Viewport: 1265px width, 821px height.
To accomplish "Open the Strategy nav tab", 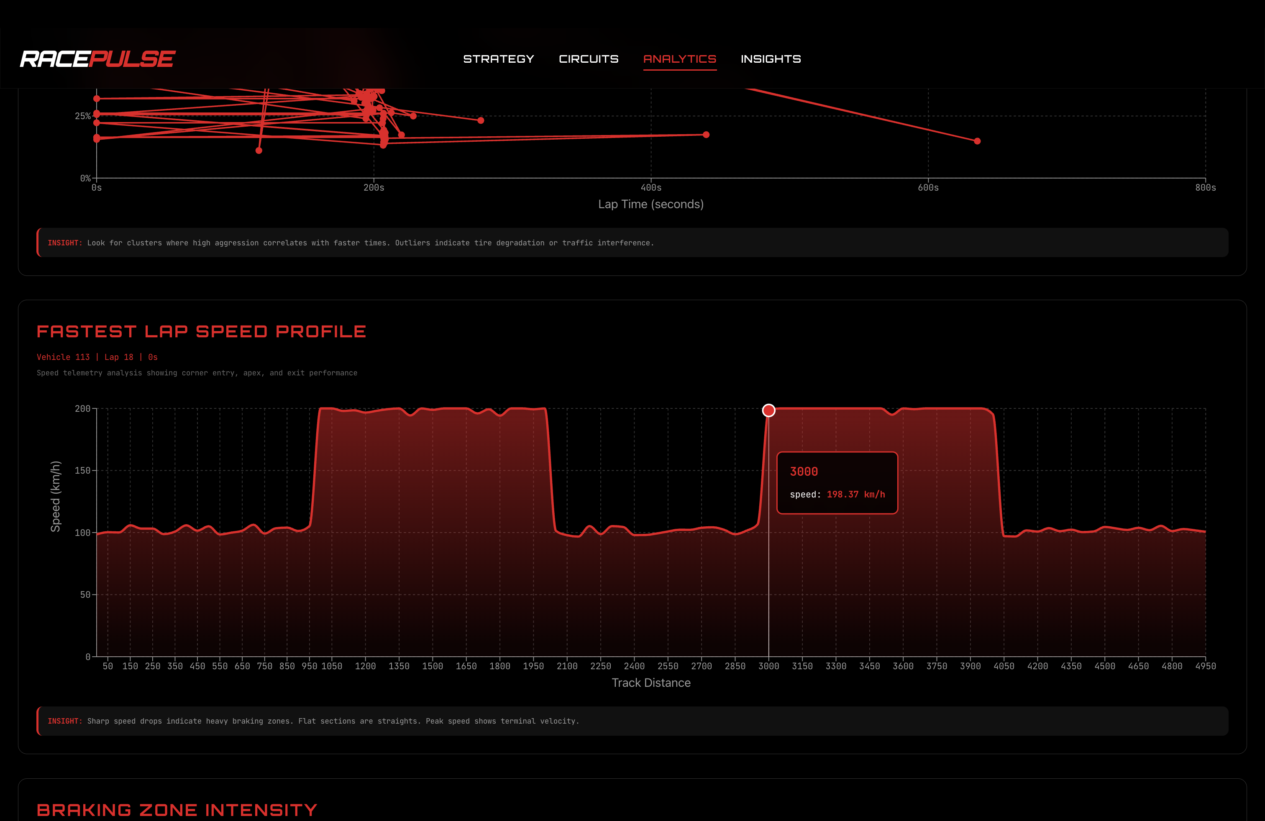I will pos(498,59).
